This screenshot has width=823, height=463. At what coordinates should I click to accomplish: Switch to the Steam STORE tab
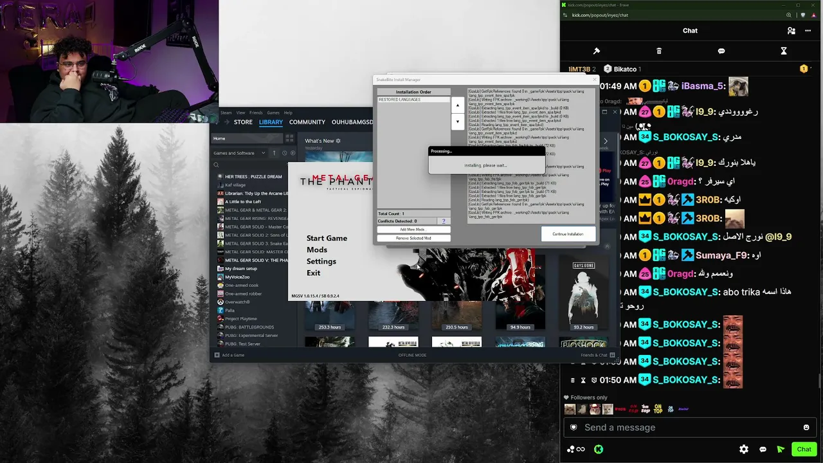tap(243, 122)
